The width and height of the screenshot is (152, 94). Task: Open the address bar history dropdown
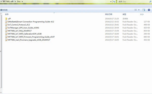pyautogui.click(x=111, y=2)
